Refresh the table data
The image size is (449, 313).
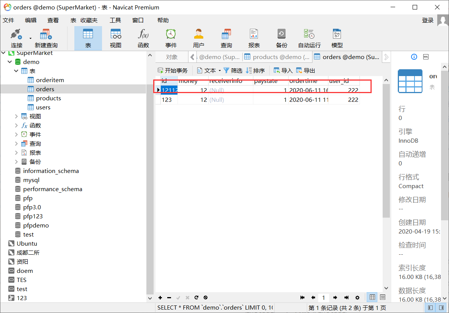196,297
